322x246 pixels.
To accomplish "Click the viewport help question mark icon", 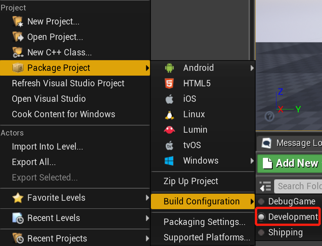I will click(x=270, y=116).
